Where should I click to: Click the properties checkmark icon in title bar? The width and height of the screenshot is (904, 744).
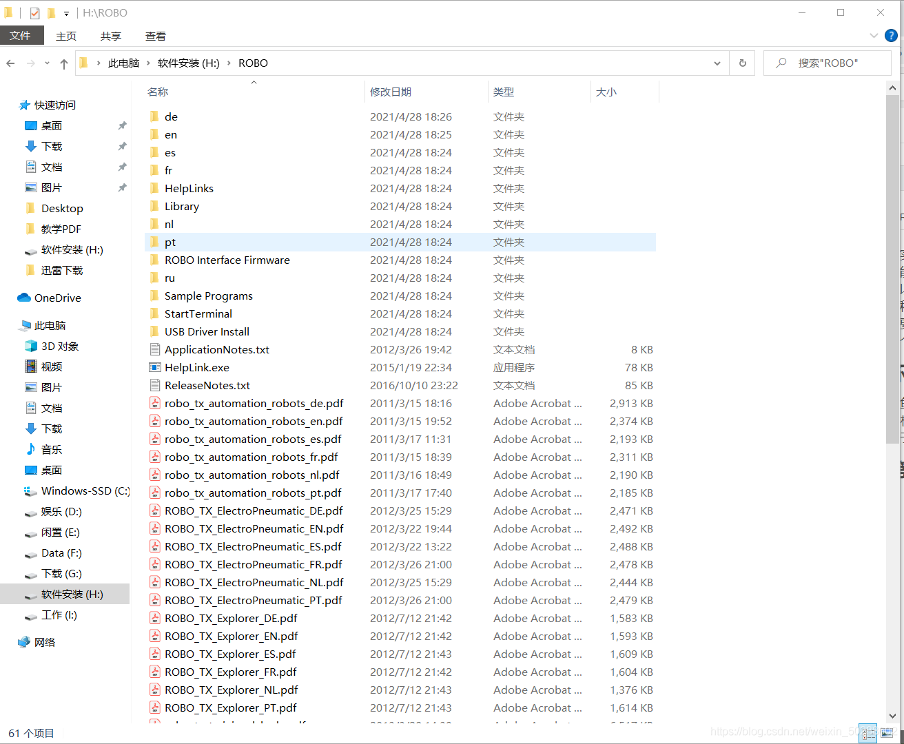[x=34, y=13]
